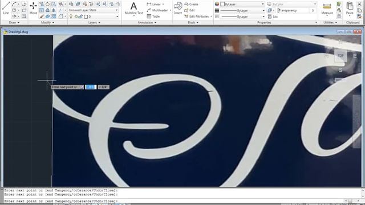Click the Multileader tool

[157, 10]
